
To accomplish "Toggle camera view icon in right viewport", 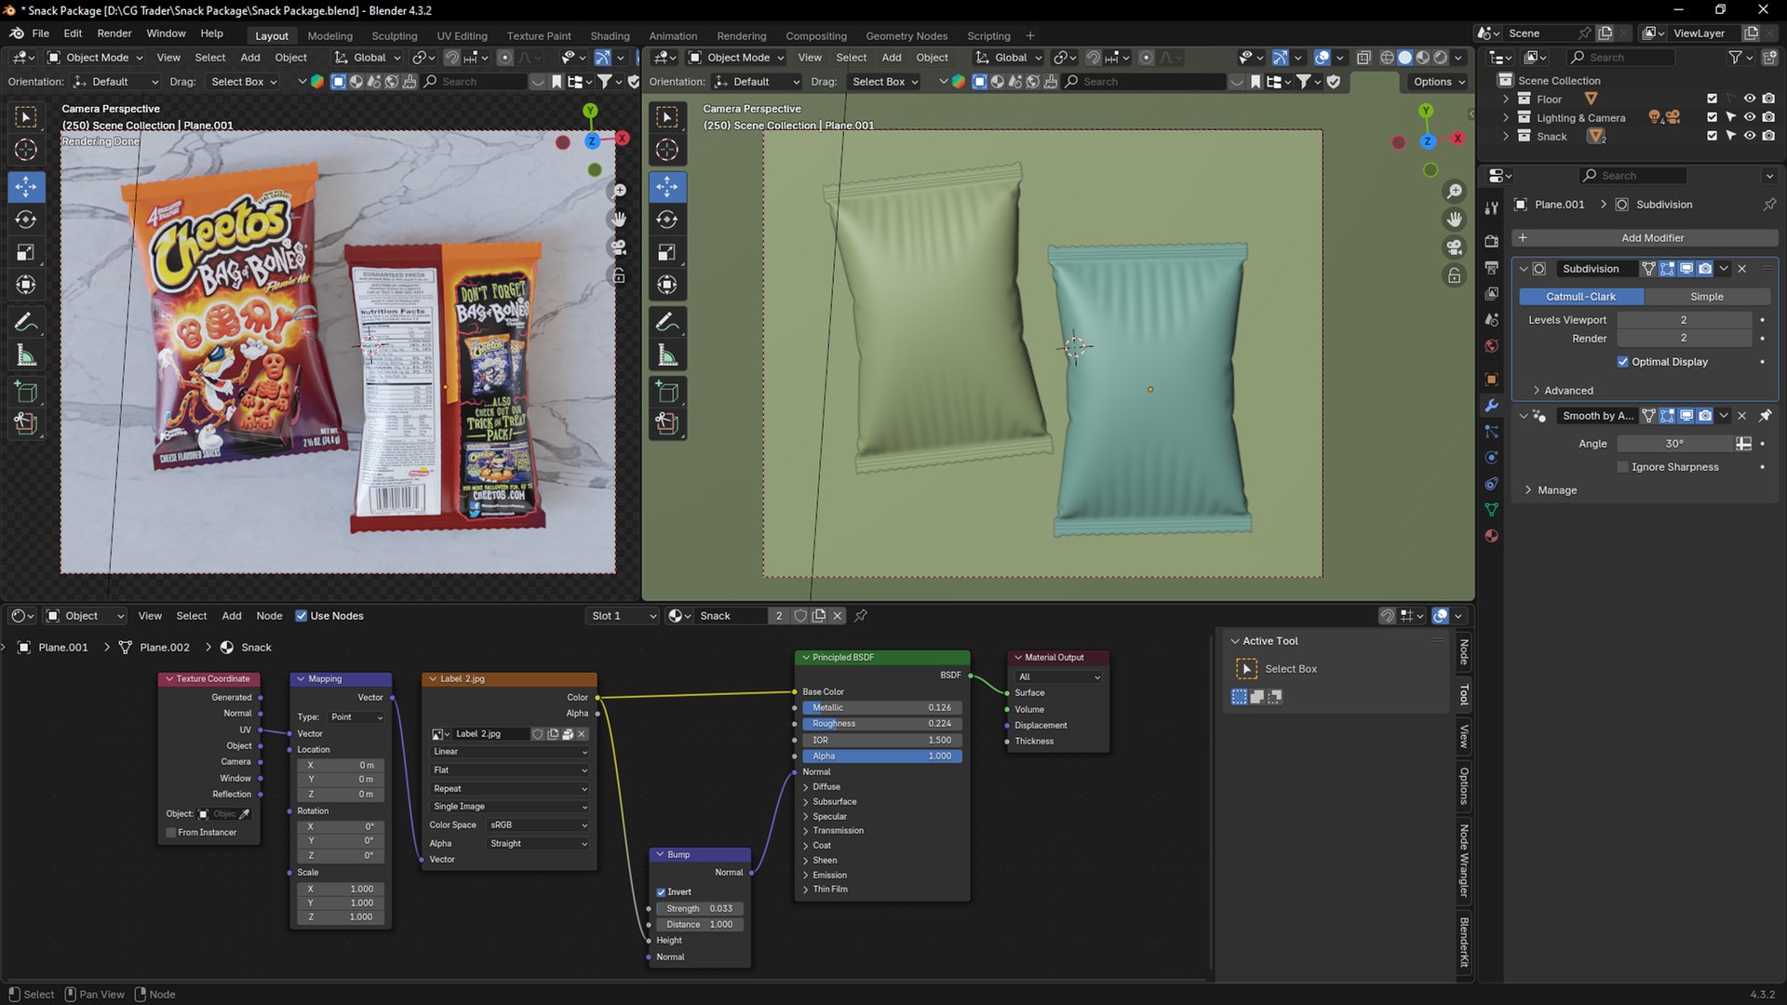I will click(x=1454, y=248).
